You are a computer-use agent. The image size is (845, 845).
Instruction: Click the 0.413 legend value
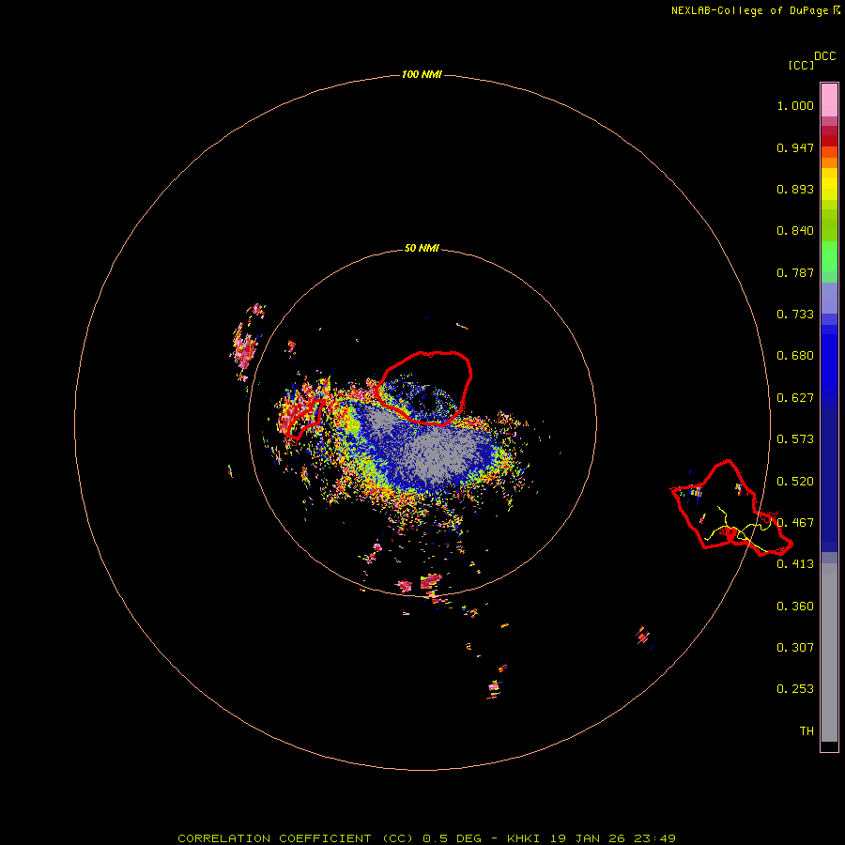[x=795, y=564]
